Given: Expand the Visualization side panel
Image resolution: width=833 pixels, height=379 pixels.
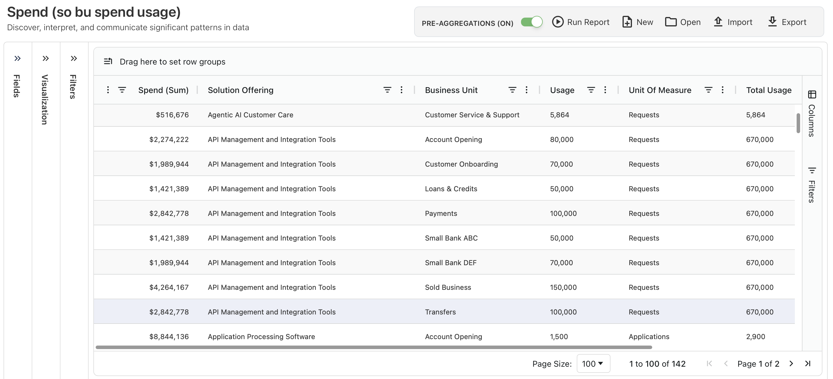Looking at the screenshot, I should coord(45,58).
